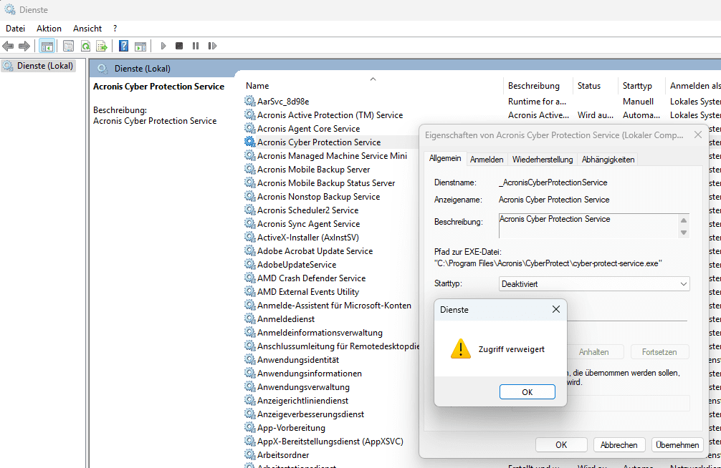
Task: Sort by the Status column header
Action: (596, 86)
